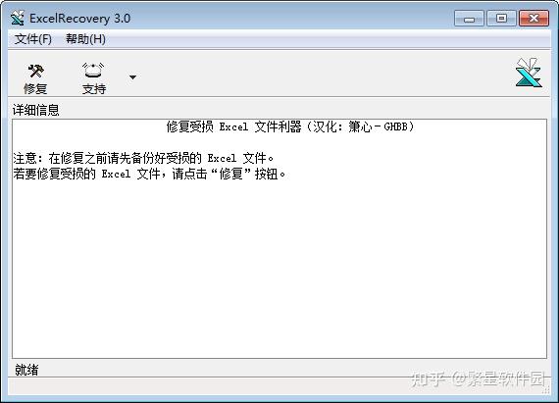Open the system menu via title bar app icon

click(x=17, y=18)
